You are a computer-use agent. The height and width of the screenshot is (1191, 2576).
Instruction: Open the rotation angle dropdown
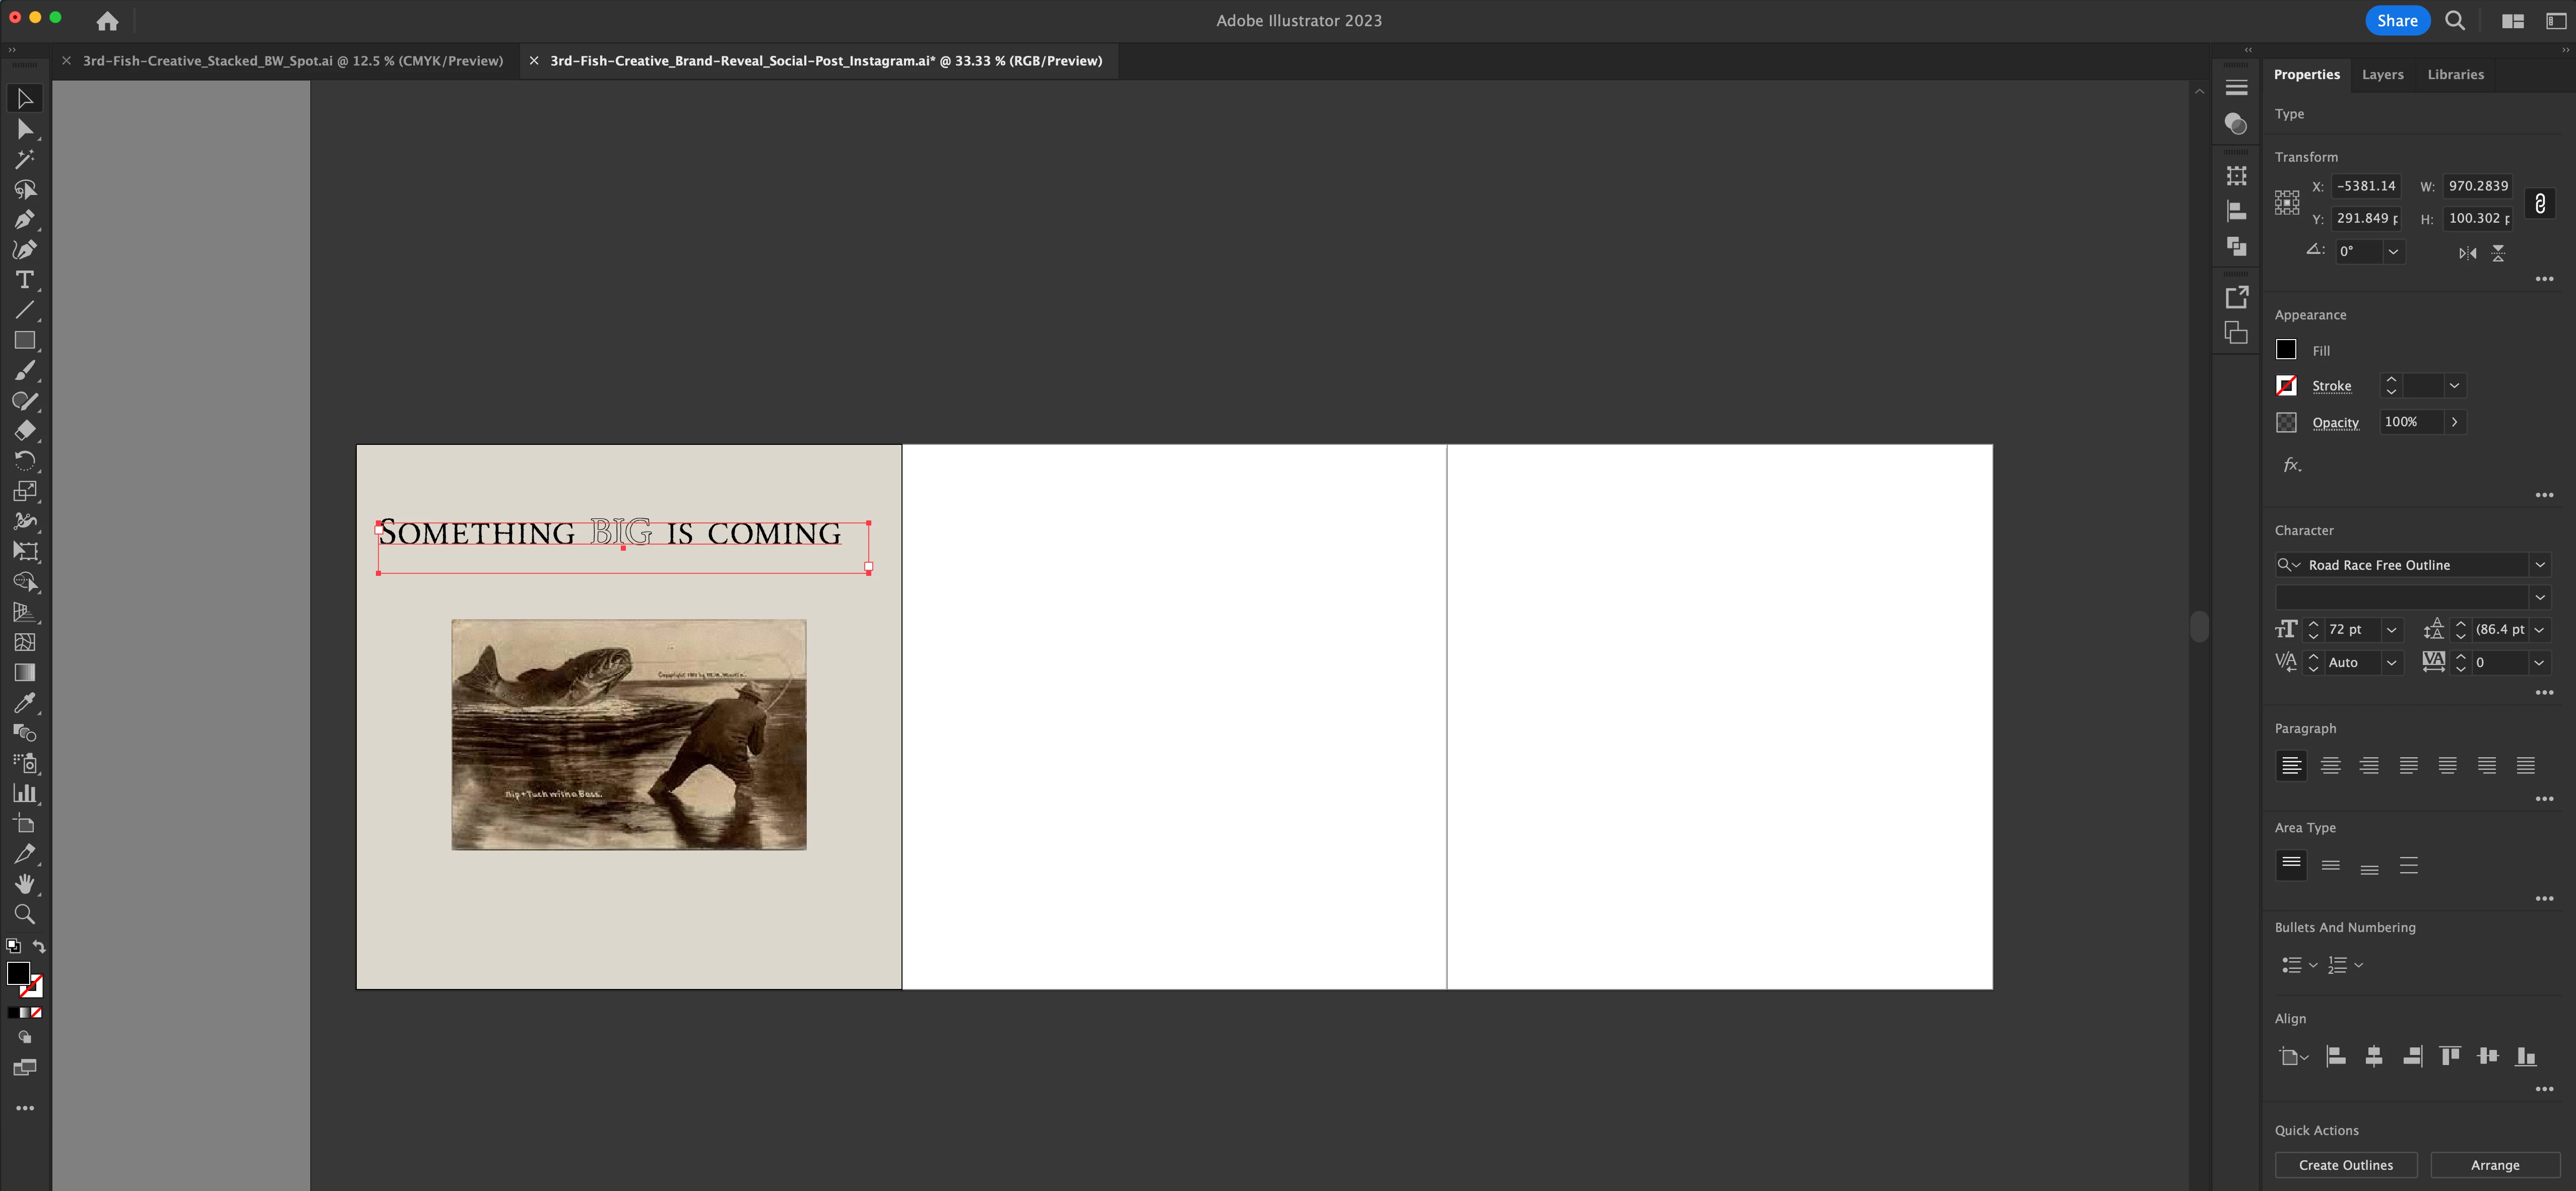[2393, 252]
